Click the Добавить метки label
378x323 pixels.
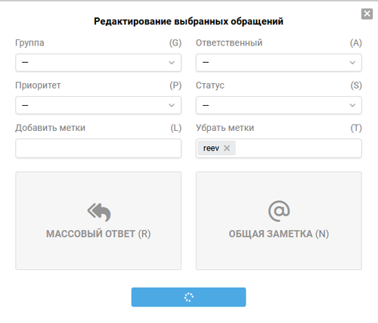coord(50,128)
